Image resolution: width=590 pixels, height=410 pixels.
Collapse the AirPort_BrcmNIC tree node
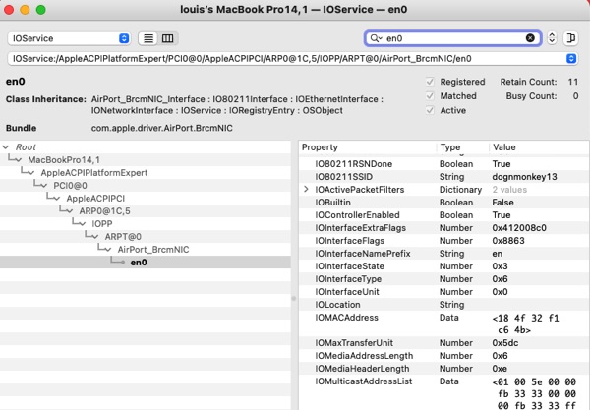109,250
